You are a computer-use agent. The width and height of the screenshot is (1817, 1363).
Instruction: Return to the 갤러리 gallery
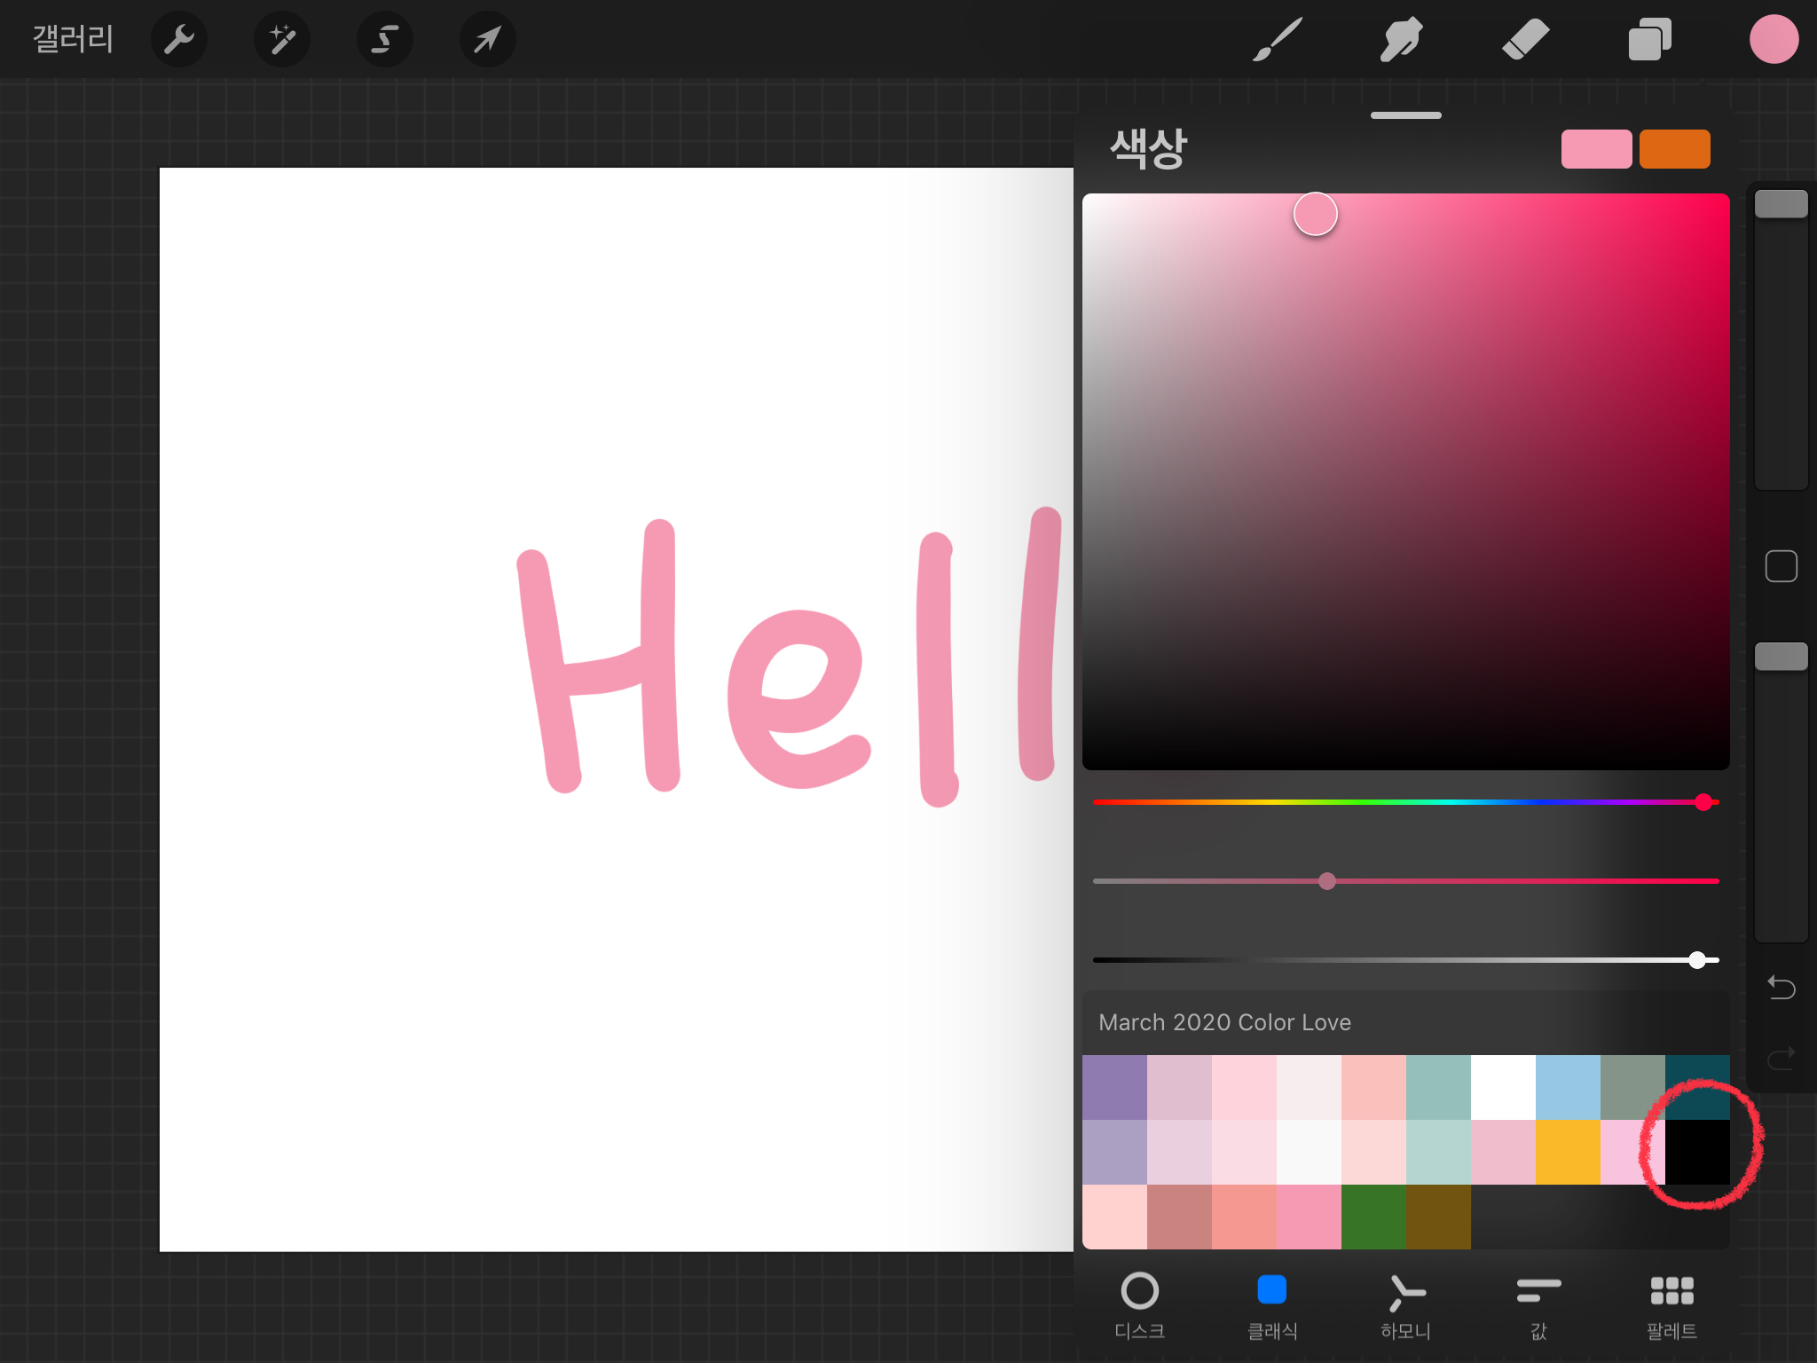[73, 39]
